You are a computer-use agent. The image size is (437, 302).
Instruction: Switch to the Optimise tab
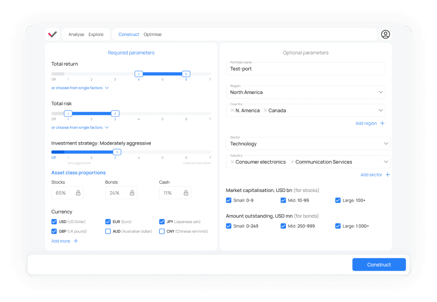pos(153,35)
